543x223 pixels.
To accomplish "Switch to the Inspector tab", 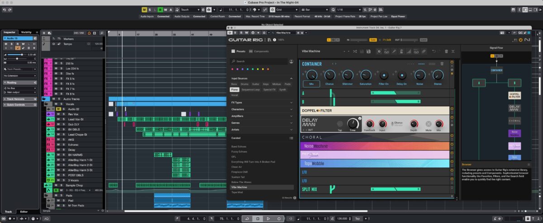I will 10,32.
